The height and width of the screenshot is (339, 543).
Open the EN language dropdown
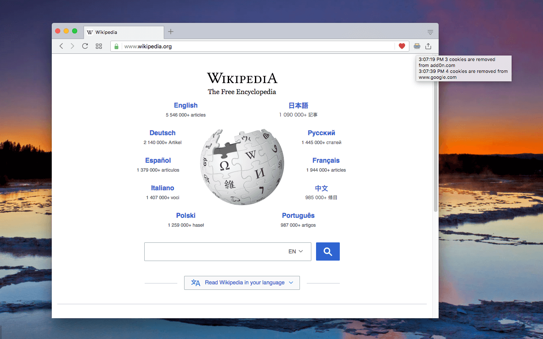[296, 252]
